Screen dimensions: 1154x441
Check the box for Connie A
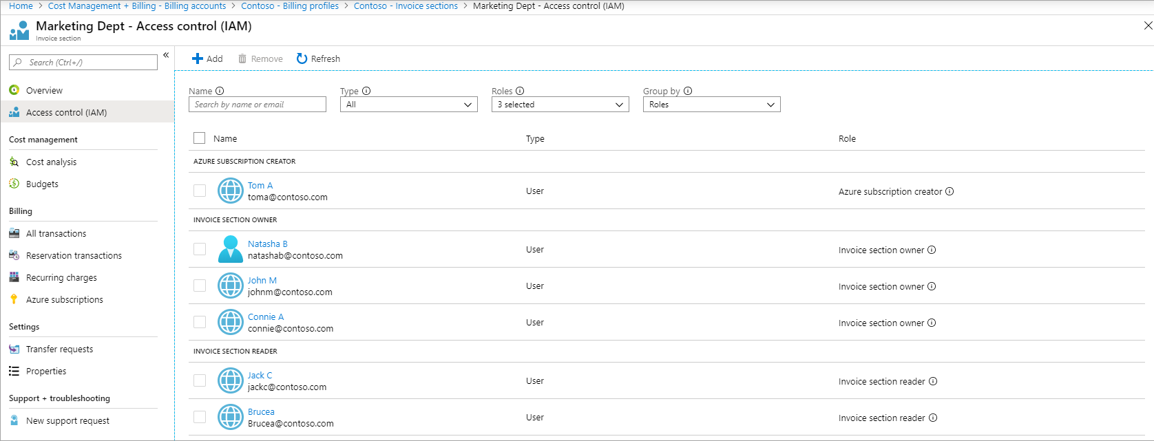(200, 322)
